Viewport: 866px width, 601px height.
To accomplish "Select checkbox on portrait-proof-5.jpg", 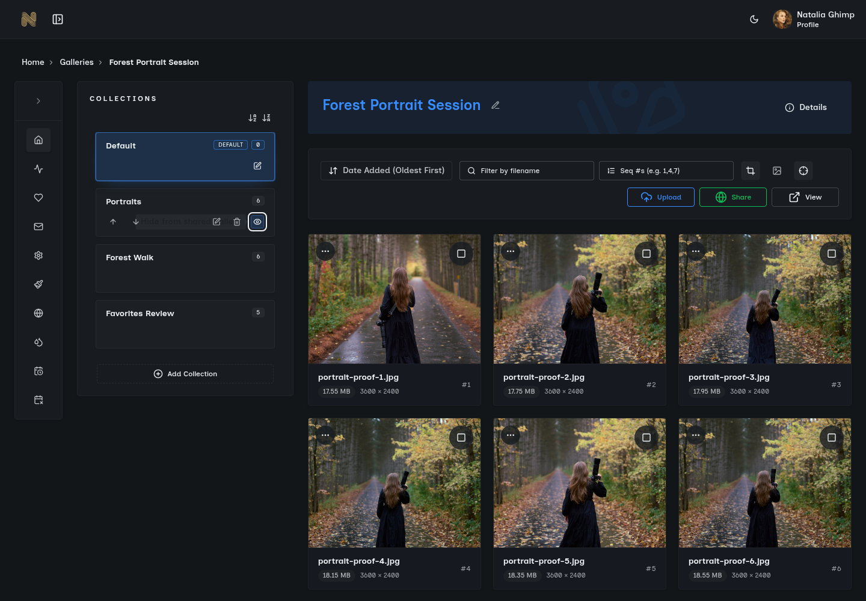I will 646,438.
